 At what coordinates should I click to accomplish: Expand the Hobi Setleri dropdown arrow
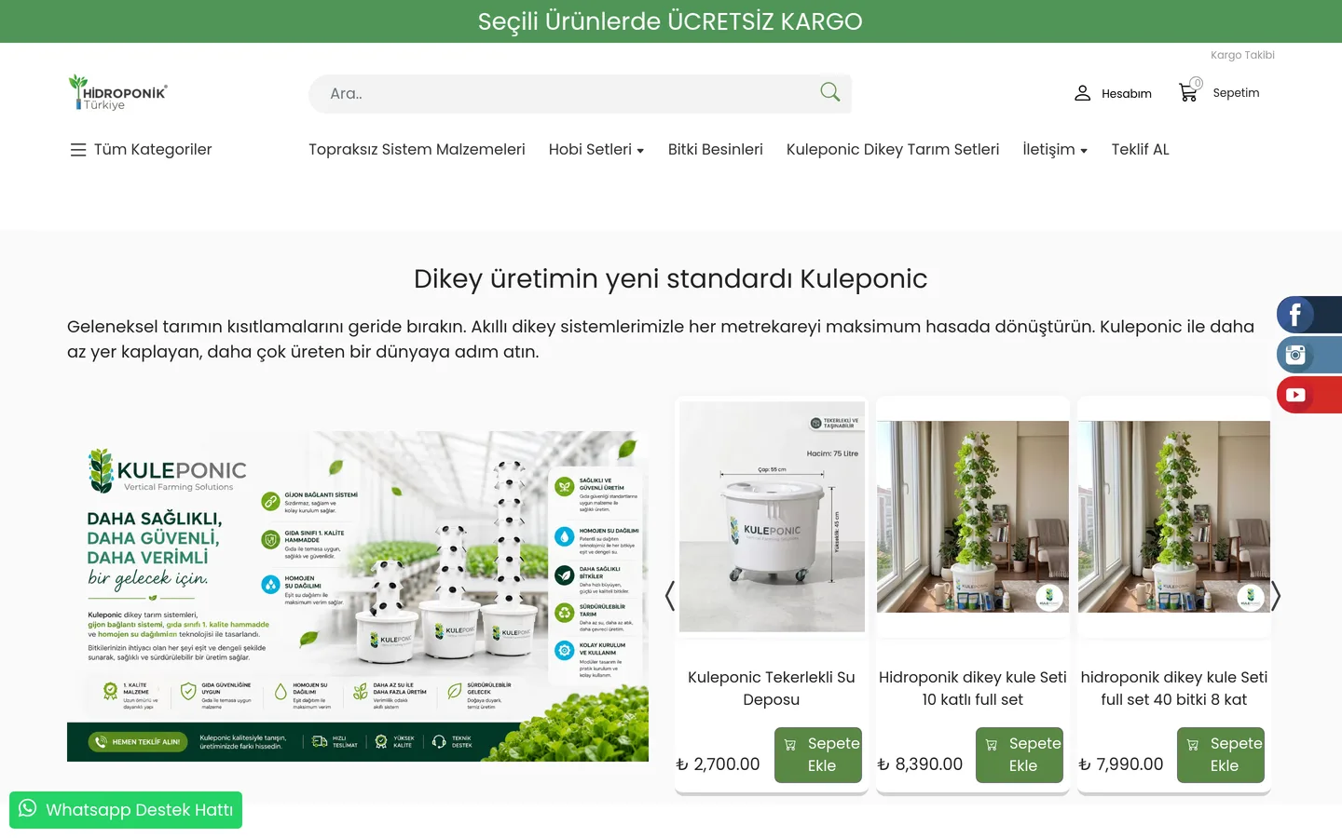tap(640, 151)
